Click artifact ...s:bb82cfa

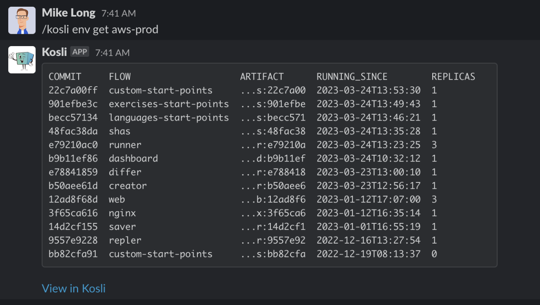(273, 254)
